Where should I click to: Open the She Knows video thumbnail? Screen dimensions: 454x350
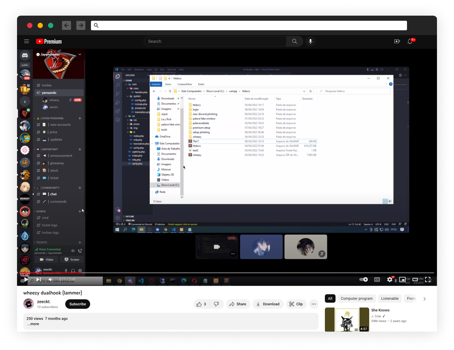[x=347, y=319]
